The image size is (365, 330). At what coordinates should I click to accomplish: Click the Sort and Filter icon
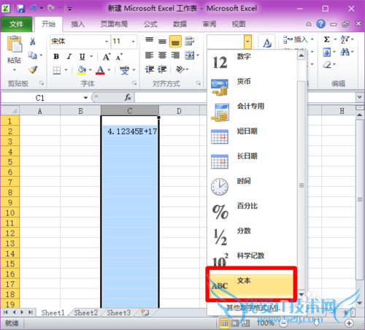coord(345,39)
